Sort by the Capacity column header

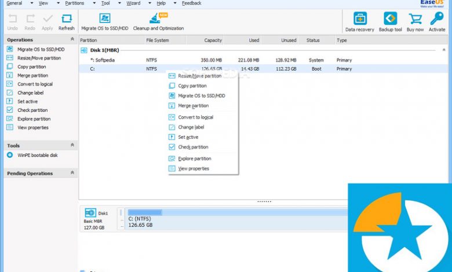click(205, 41)
